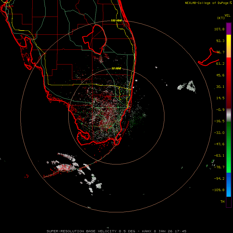Click the 92.3 velocity scale value
The image size is (233, 233).
(x=220, y=41)
